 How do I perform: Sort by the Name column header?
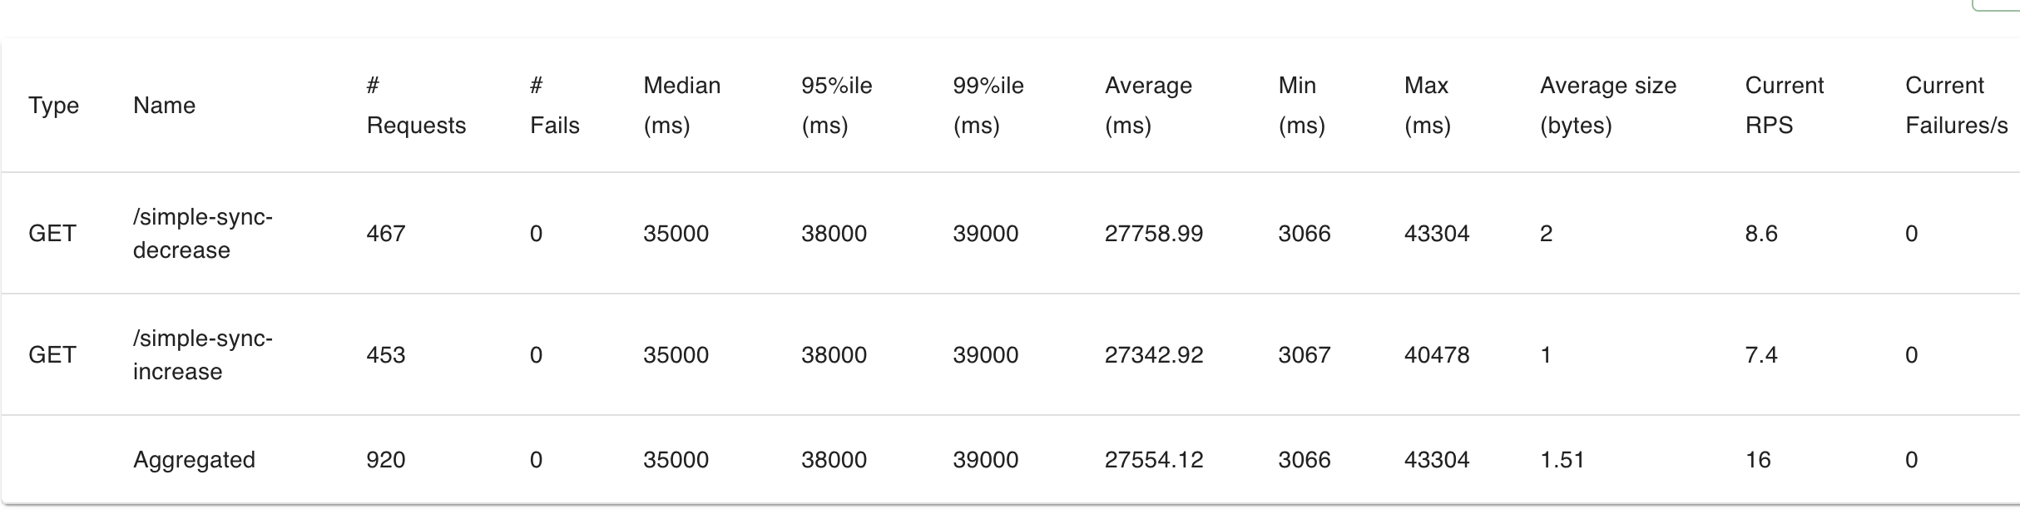(x=164, y=106)
